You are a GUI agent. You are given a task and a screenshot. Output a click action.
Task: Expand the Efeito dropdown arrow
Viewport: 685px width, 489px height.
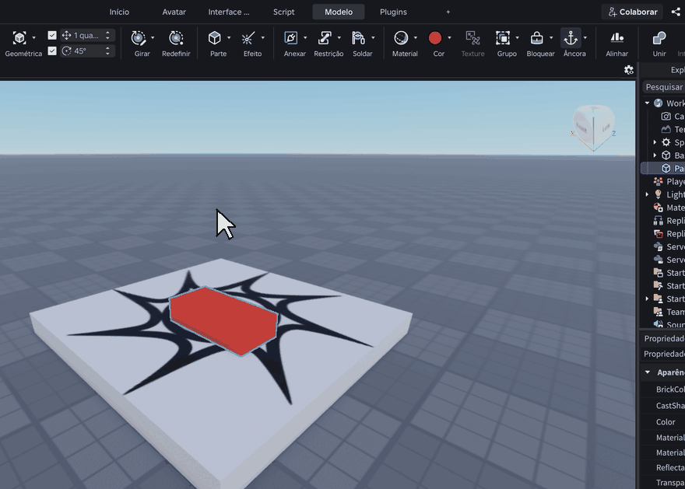262,38
